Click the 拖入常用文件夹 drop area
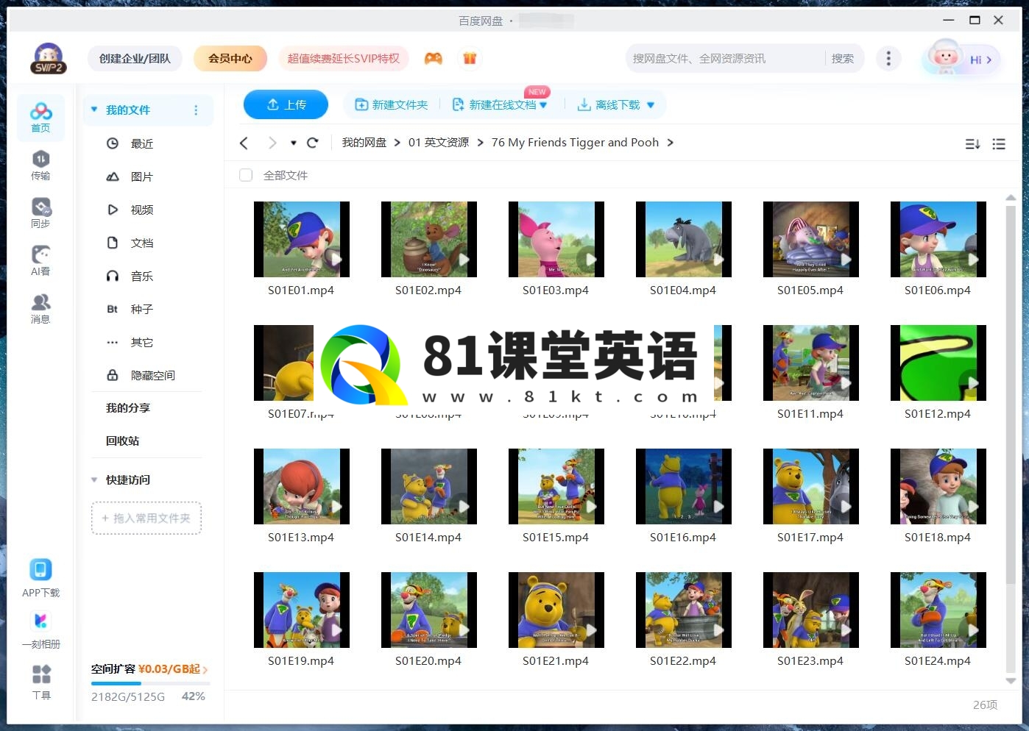This screenshot has width=1029, height=731. pyautogui.click(x=146, y=518)
